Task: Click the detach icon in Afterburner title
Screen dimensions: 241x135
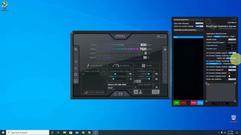Action: [159, 36]
